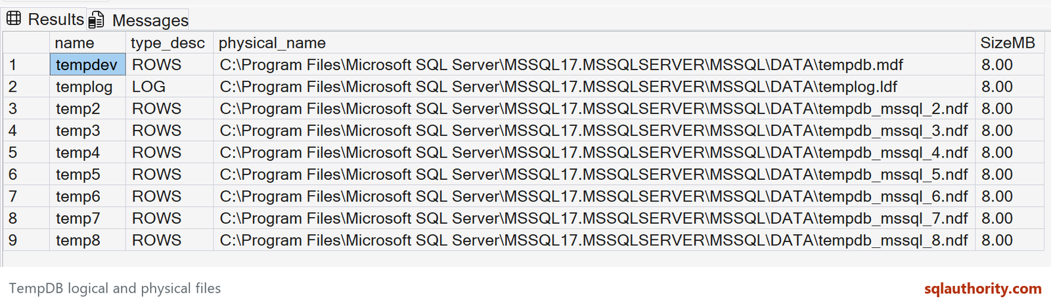Click the Results grid icon

click(x=14, y=18)
